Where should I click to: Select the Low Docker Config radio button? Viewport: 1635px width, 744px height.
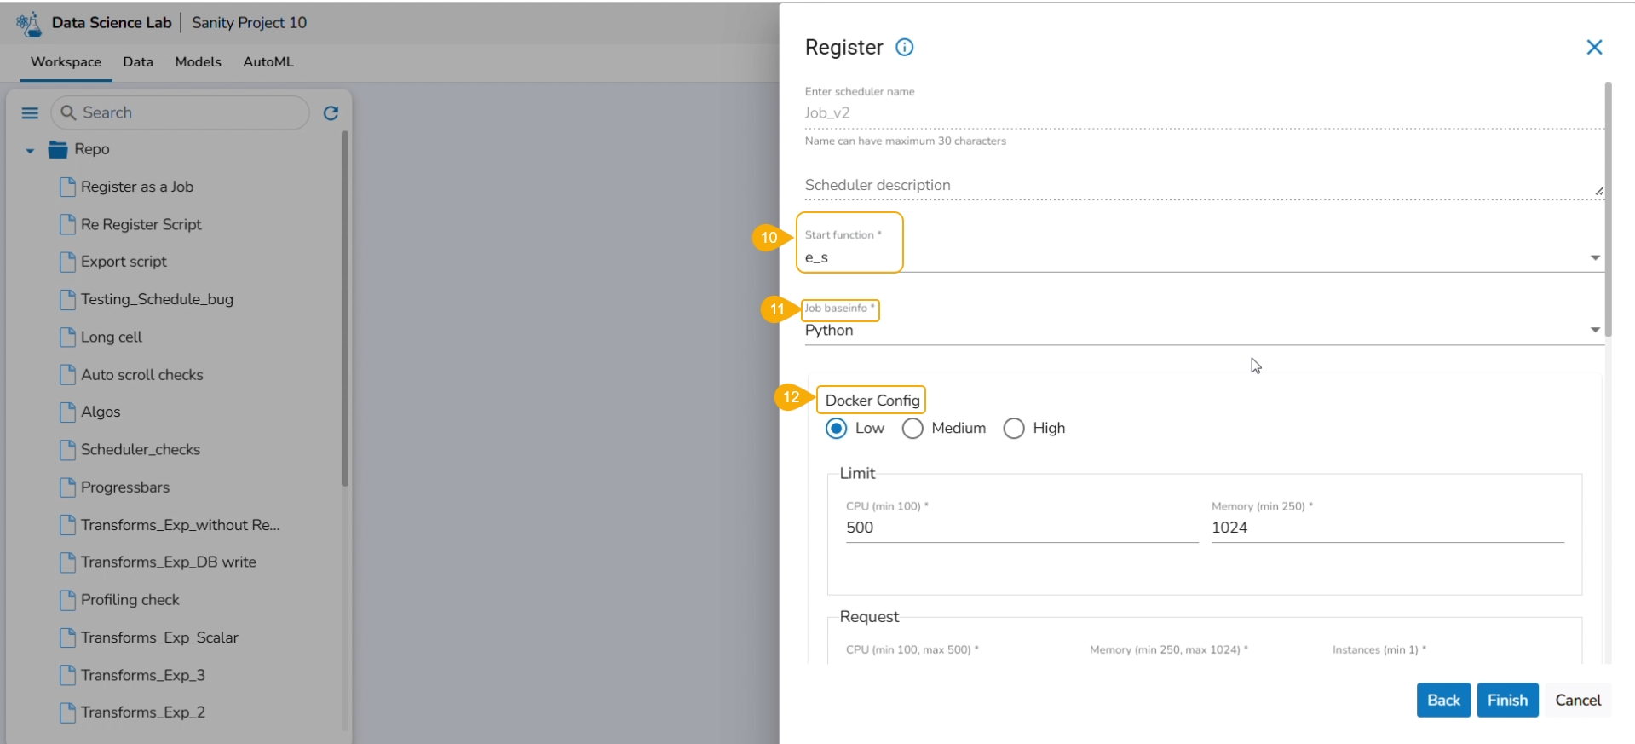837,429
